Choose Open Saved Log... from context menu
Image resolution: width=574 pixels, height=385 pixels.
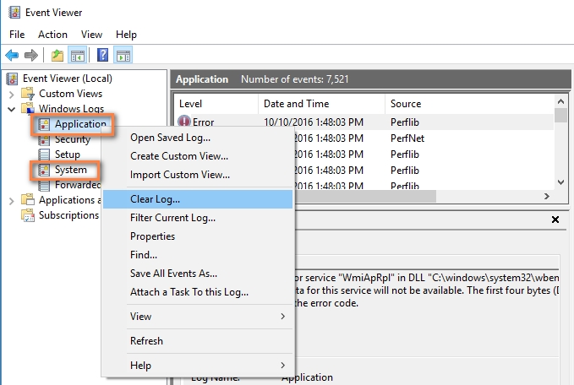point(198,138)
